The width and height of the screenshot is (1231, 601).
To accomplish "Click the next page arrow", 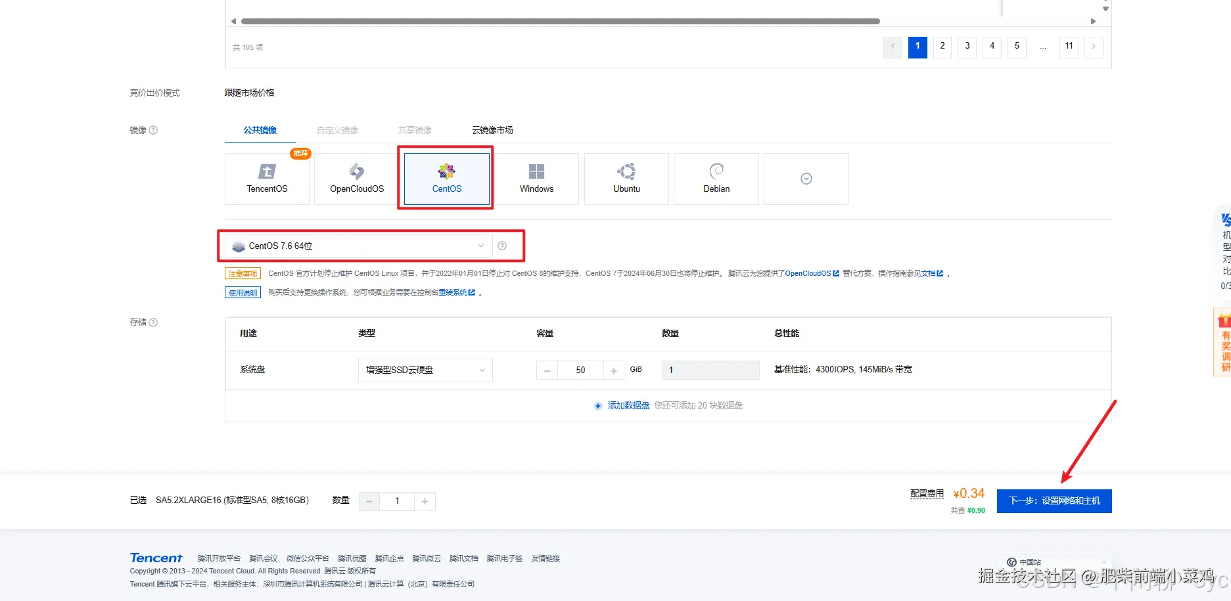I will [x=1094, y=47].
